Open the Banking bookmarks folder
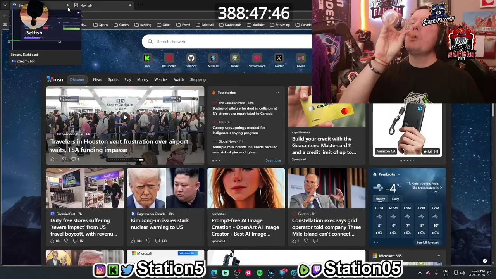 click(143, 24)
